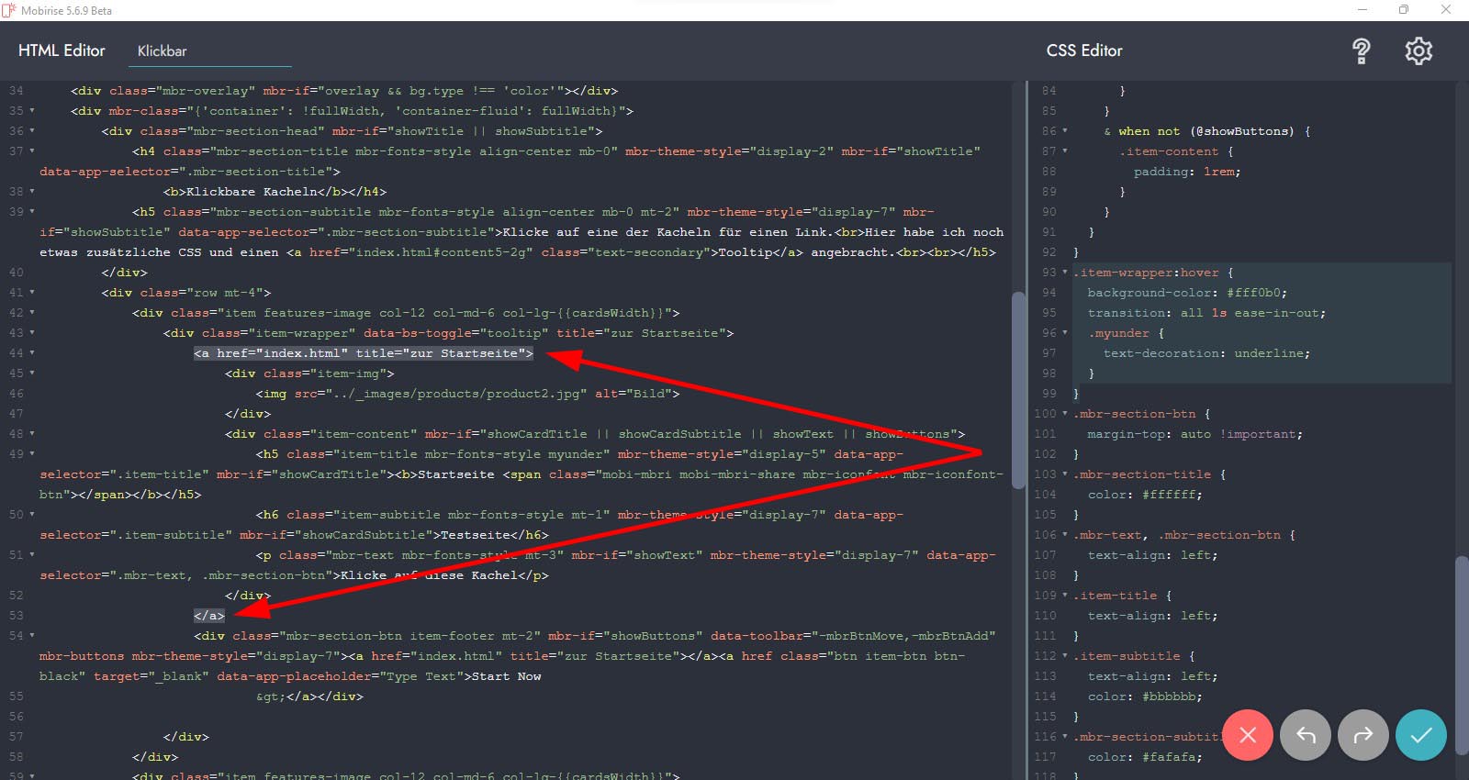Place cursor on closing </a> tag line 53
Screen dimensions: 1469x780
(x=209, y=616)
